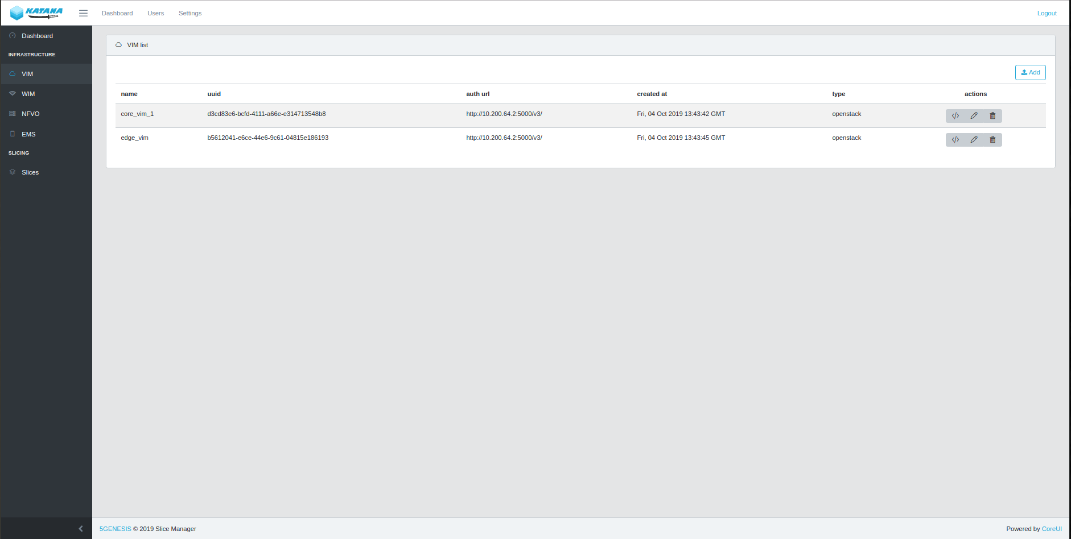Click the 'created at' column header
Screen dimensions: 1071x539
[x=652, y=94]
